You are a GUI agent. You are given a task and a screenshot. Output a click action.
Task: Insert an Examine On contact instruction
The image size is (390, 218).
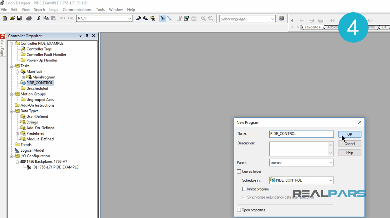click(332, 20)
